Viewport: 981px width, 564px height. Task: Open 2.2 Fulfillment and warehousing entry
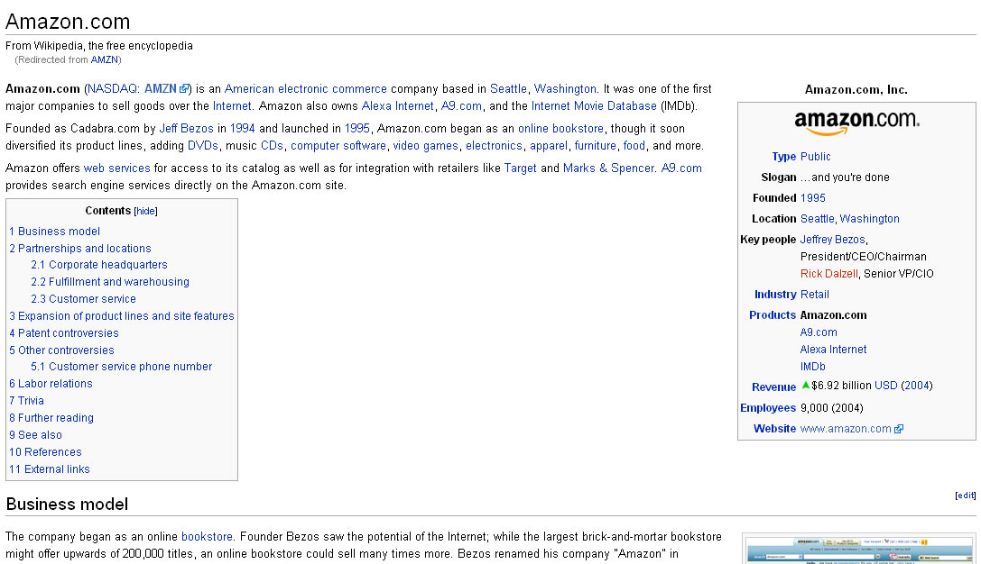click(x=110, y=282)
